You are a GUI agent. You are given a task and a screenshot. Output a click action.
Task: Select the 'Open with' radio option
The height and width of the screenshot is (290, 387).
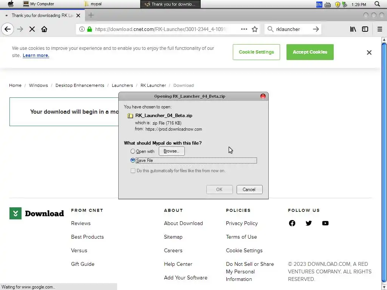pyautogui.click(x=133, y=151)
